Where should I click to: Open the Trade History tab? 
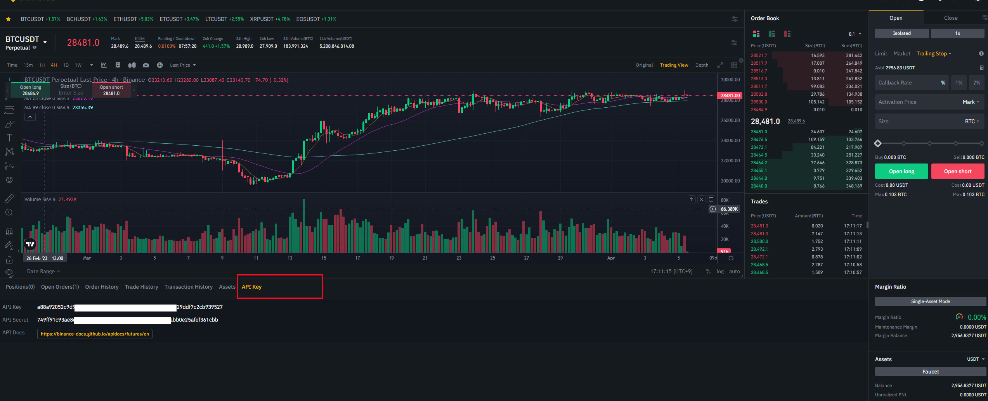pos(141,287)
